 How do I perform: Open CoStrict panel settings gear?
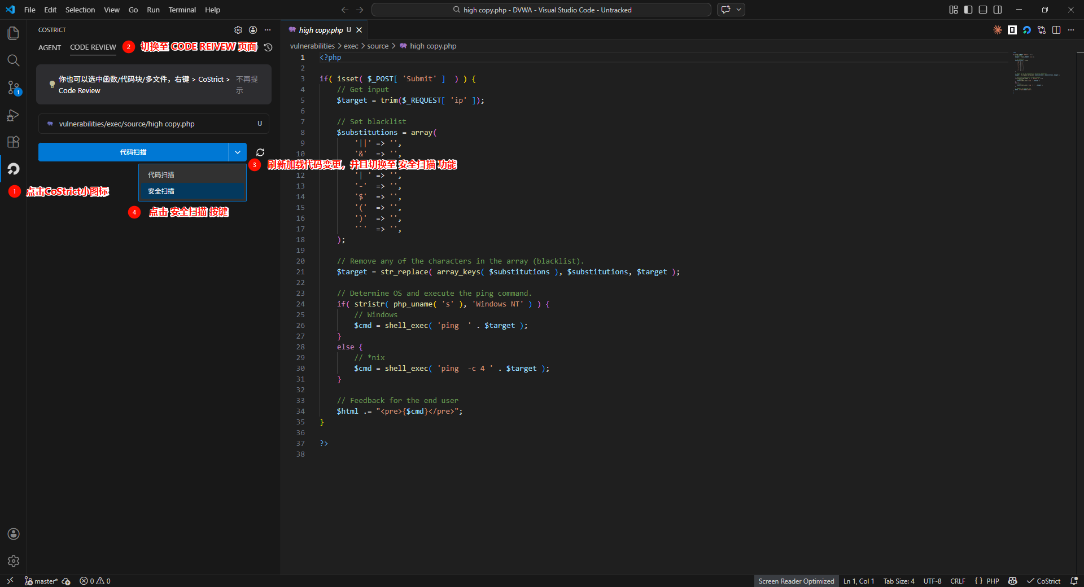click(238, 30)
